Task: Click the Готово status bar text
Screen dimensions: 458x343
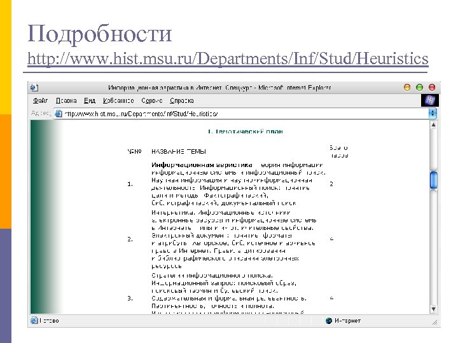Action: click(x=49, y=321)
